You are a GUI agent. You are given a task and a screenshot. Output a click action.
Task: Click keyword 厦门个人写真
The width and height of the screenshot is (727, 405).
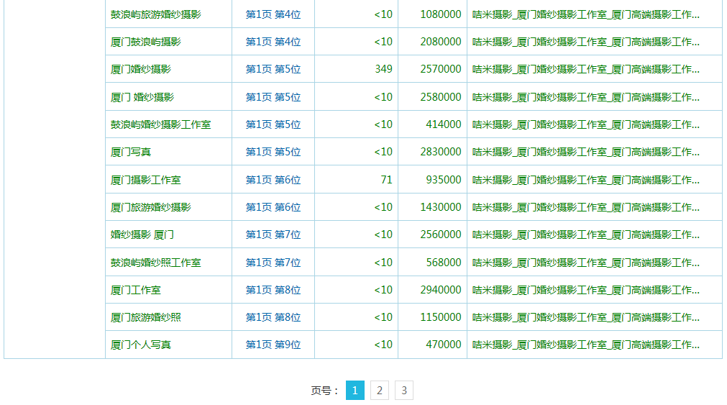click(x=140, y=345)
